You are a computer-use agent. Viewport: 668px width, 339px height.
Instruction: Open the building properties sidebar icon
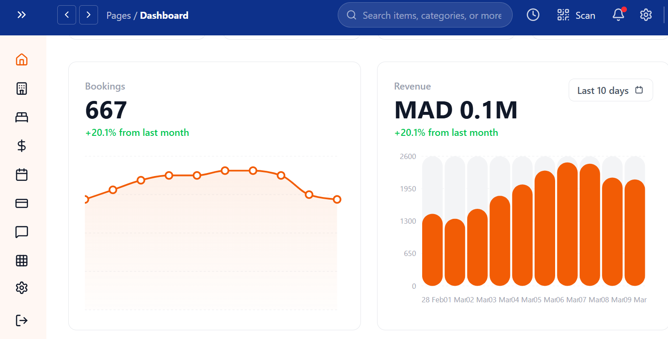click(21, 89)
